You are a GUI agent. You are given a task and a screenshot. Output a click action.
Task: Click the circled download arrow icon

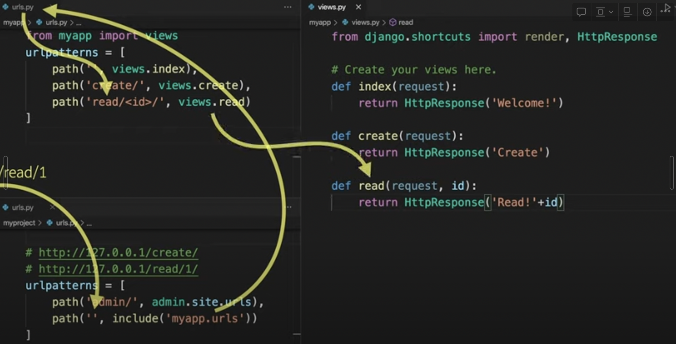647,12
